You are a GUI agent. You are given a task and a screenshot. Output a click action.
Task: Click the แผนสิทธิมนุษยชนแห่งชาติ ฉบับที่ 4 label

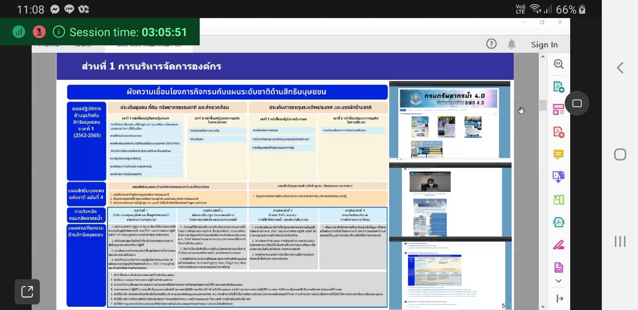pos(86,194)
